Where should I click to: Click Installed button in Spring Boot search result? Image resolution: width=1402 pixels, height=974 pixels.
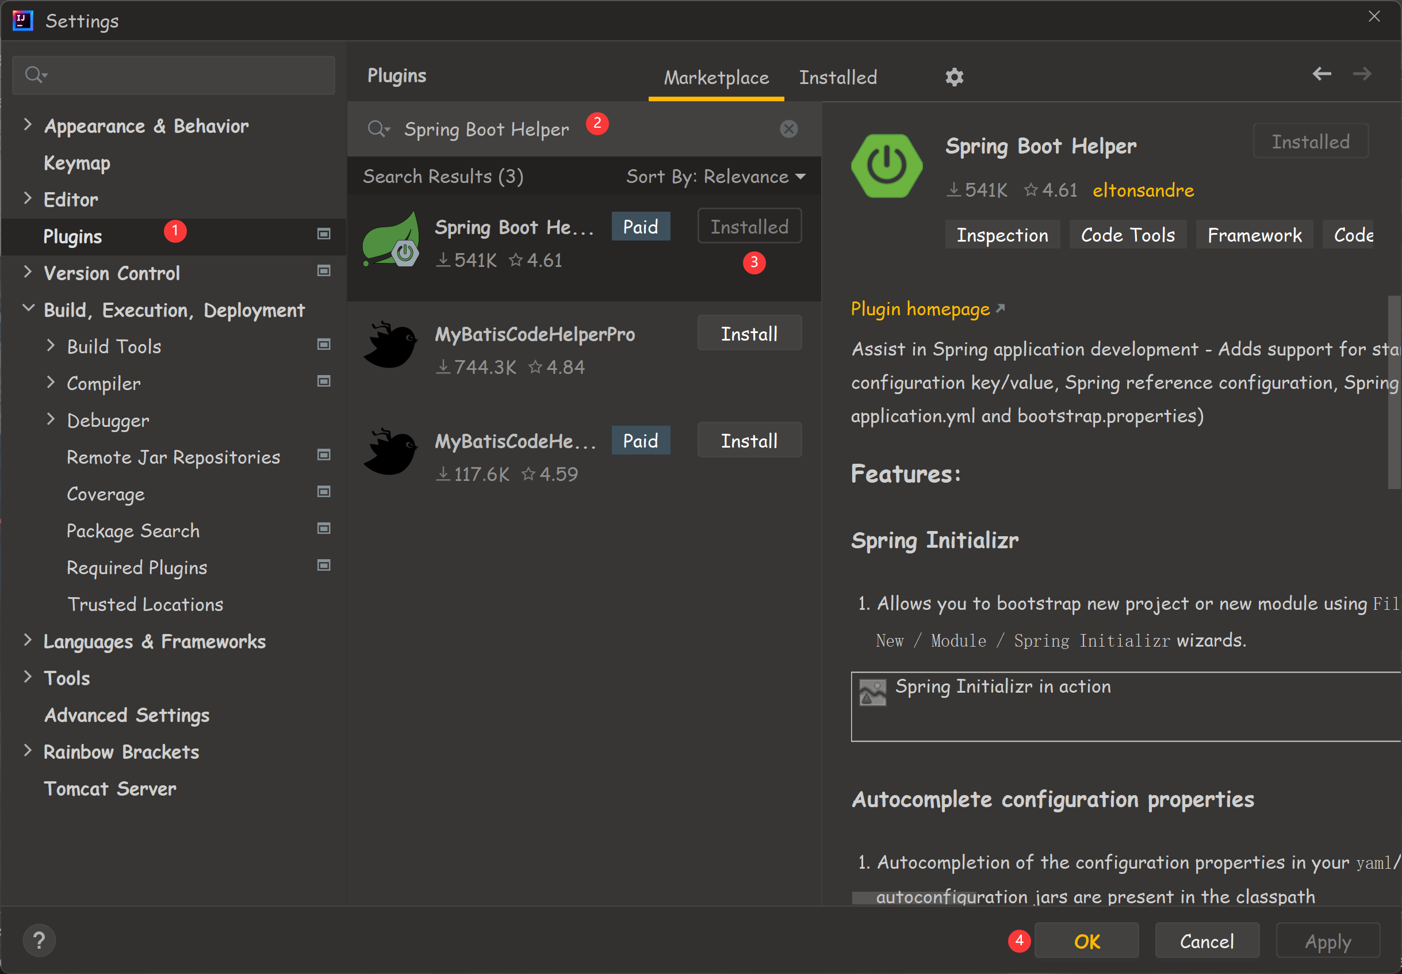pyautogui.click(x=749, y=227)
